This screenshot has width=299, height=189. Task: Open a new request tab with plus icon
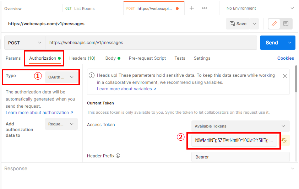coord(192,8)
